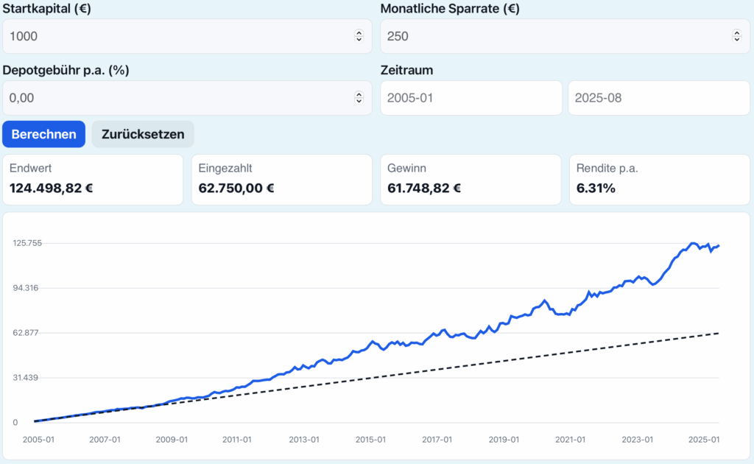The image size is (754, 464).
Task: Click the Gewinn result card
Action: (x=471, y=180)
